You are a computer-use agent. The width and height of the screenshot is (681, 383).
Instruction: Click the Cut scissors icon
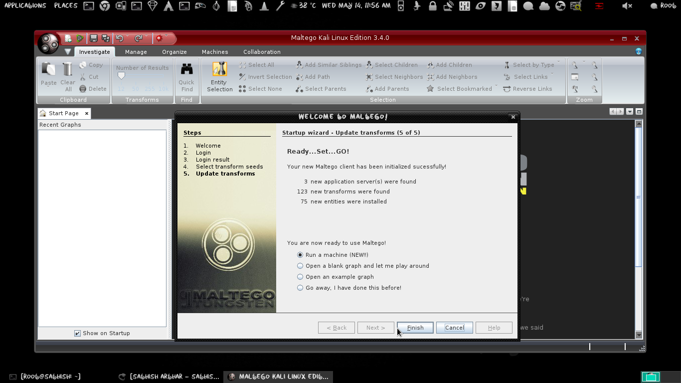point(83,77)
